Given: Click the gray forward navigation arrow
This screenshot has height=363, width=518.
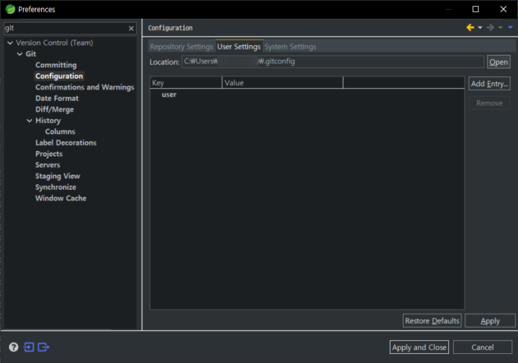Looking at the screenshot, I should tap(490, 28).
